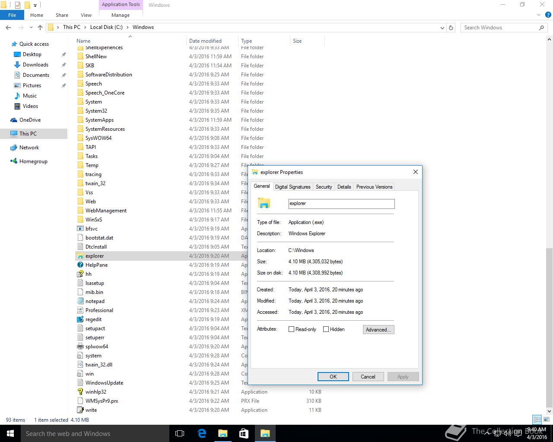Open Task View on the taskbar
553x442 pixels.
tap(180, 433)
